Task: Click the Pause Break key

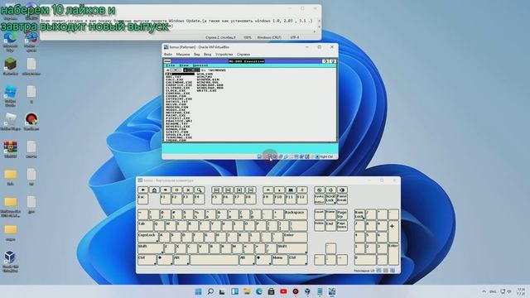Action: click(342, 199)
